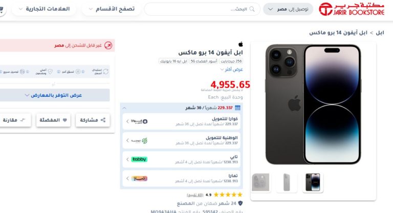Click the tabby payment logo

[x=139, y=159]
